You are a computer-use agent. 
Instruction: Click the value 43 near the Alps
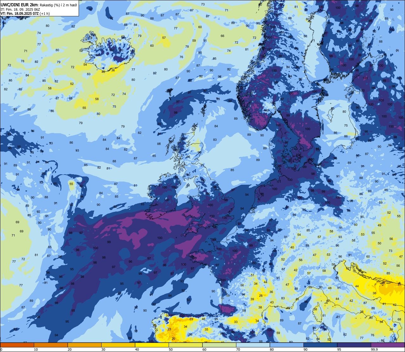coord(272,302)
